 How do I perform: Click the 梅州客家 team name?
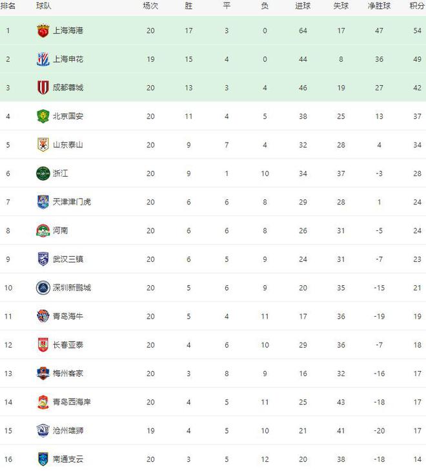(68, 374)
